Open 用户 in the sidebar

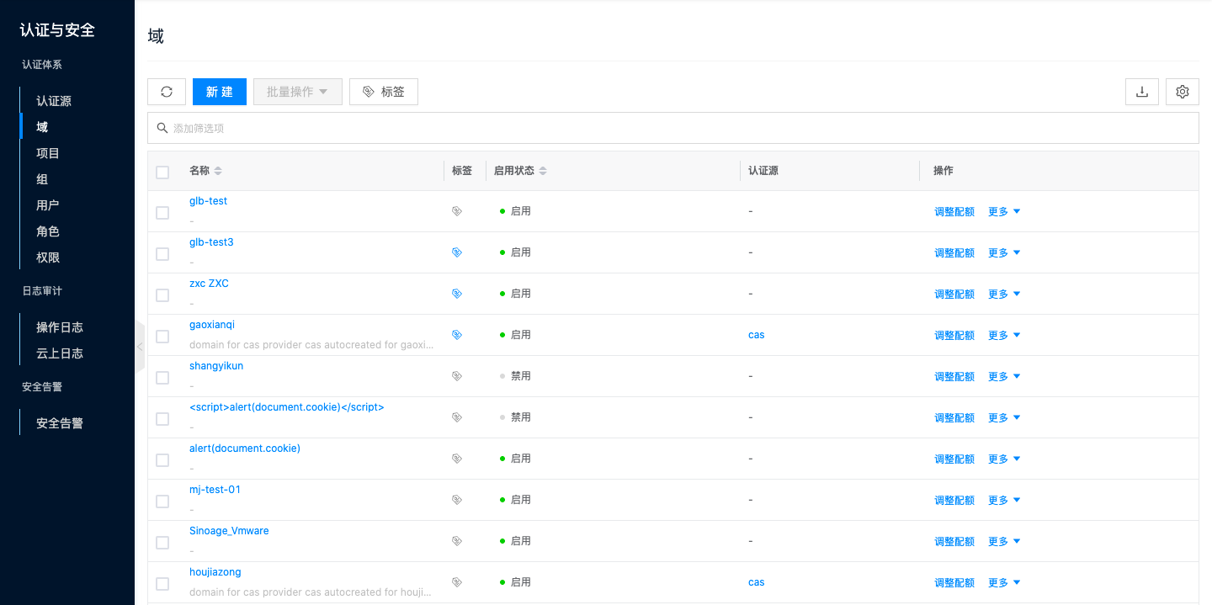[x=48, y=205]
